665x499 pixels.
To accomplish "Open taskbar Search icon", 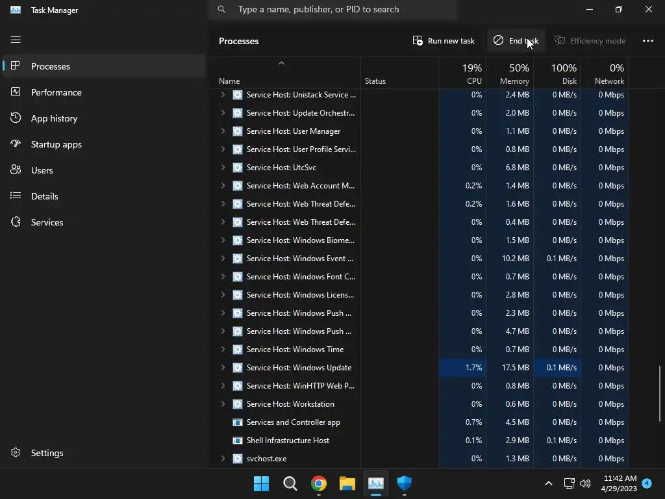I will (290, 483).
